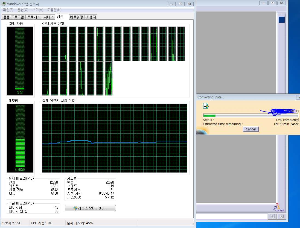Viewport: 300px width, 228px height.
Task: Click the last active CPU core graph in second row
Action: point(109,78)
